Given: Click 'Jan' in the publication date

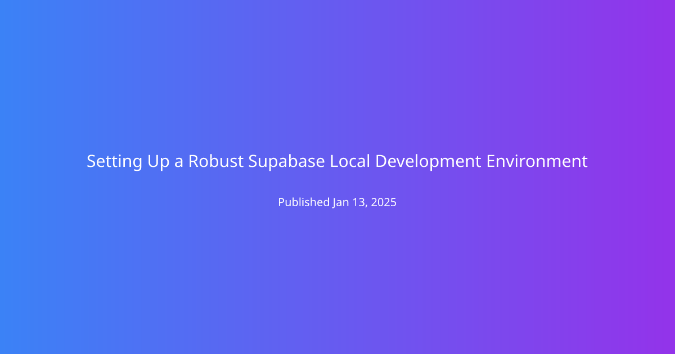Looking at the screenshot, I should point(340,203).
